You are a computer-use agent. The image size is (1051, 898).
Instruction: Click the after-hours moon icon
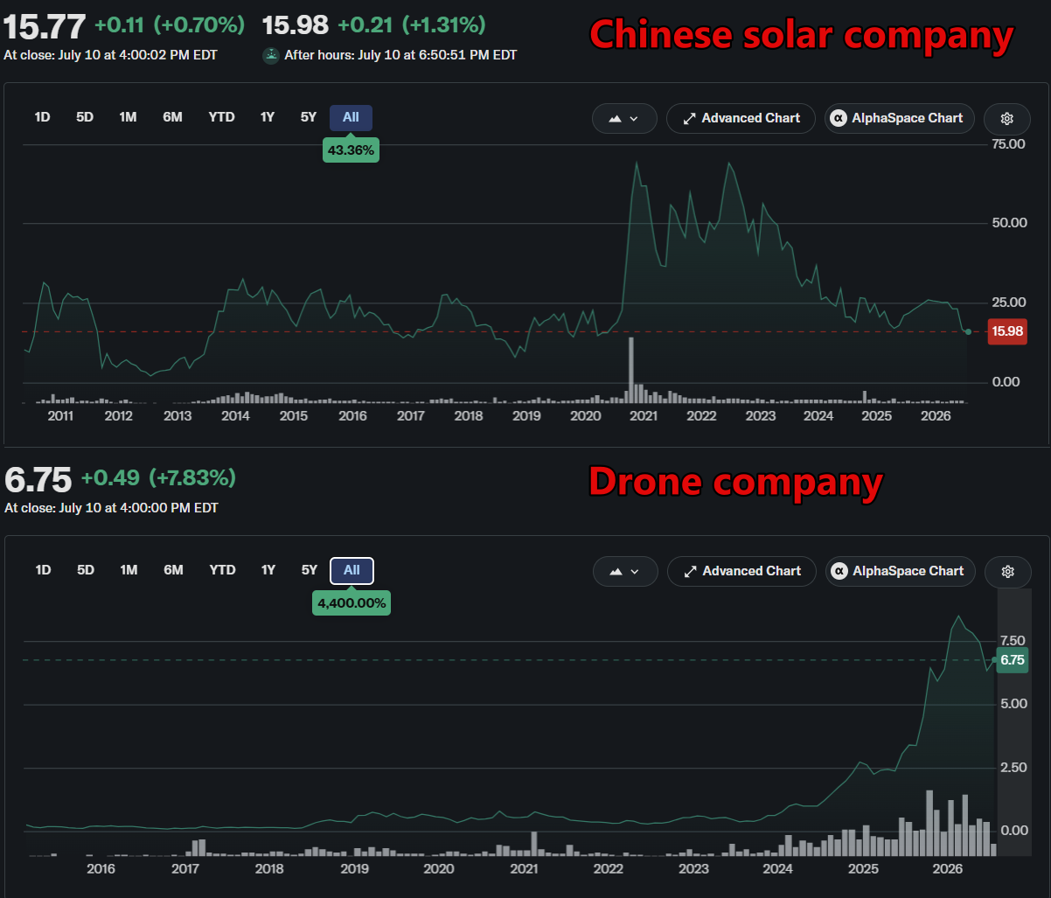click(271, 55)
